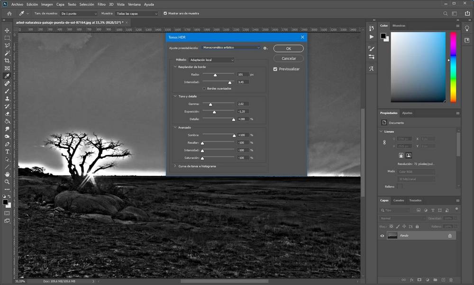Enable the Bordes suavizados checkbox
The height and width of the screenshot is (285, 474).
point(204,88)
